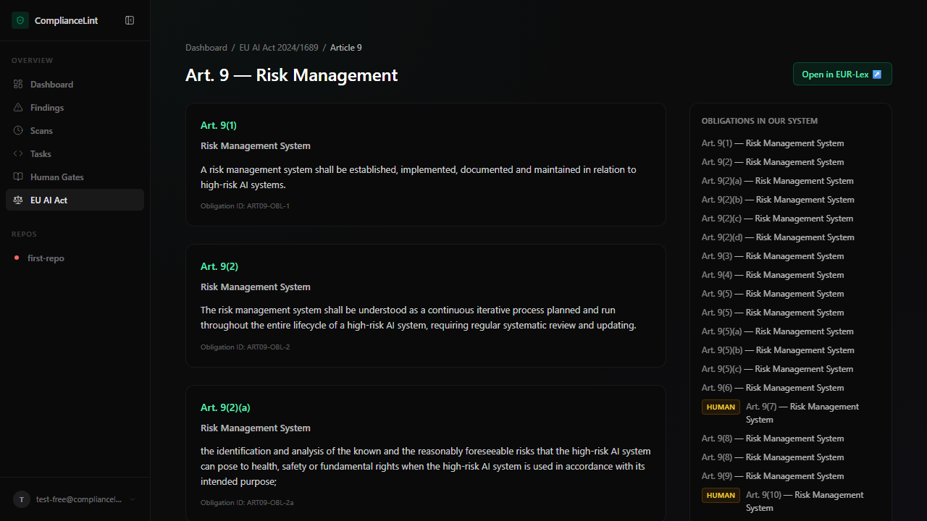Click the ComplianceLint shield logo icon
The height and width of the screenshot is (521, 927).
(x=20, y=20)
